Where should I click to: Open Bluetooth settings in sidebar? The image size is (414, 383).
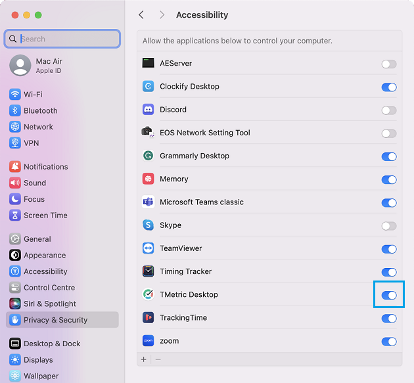point(62,110)
